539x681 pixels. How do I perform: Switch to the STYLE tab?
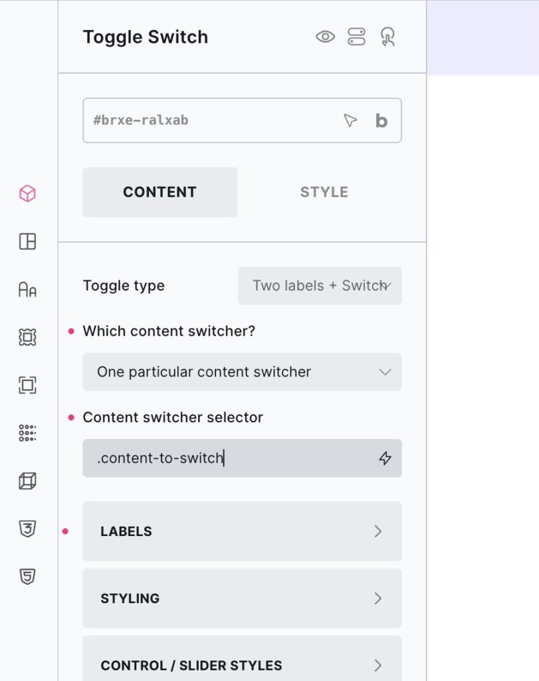[324, 192]
